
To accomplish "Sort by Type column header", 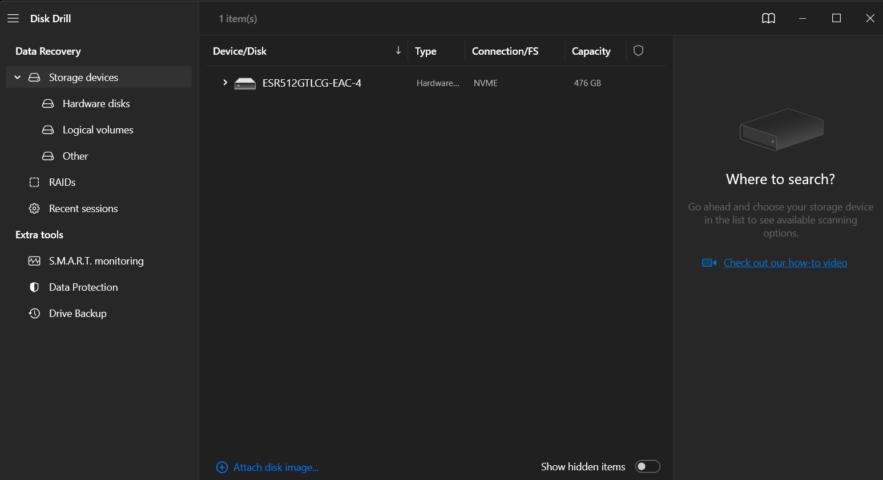I will [x=426, y=51].
